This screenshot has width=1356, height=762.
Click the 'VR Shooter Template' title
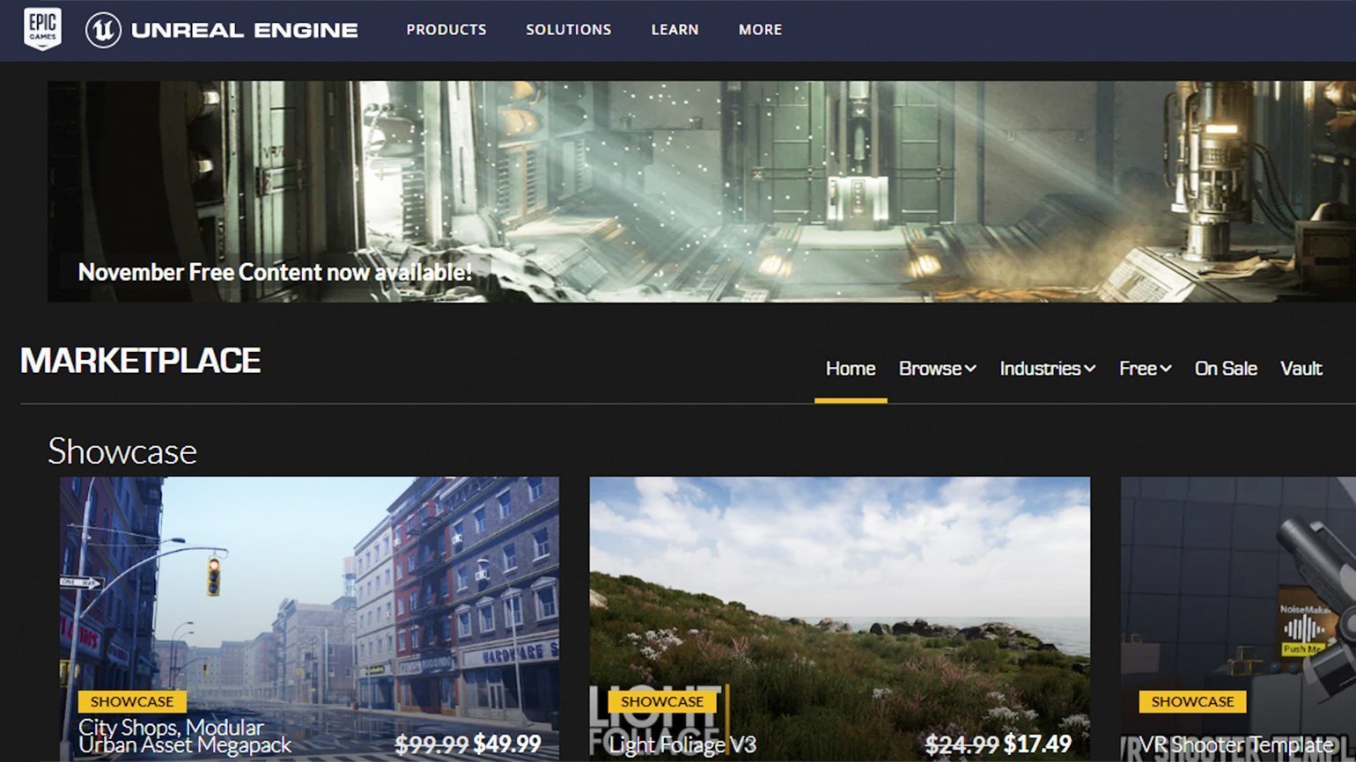(1237, 745)
